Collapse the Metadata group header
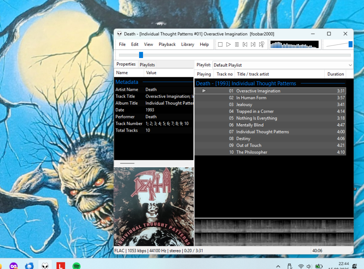The image size is (364, 269). (154, 82)
